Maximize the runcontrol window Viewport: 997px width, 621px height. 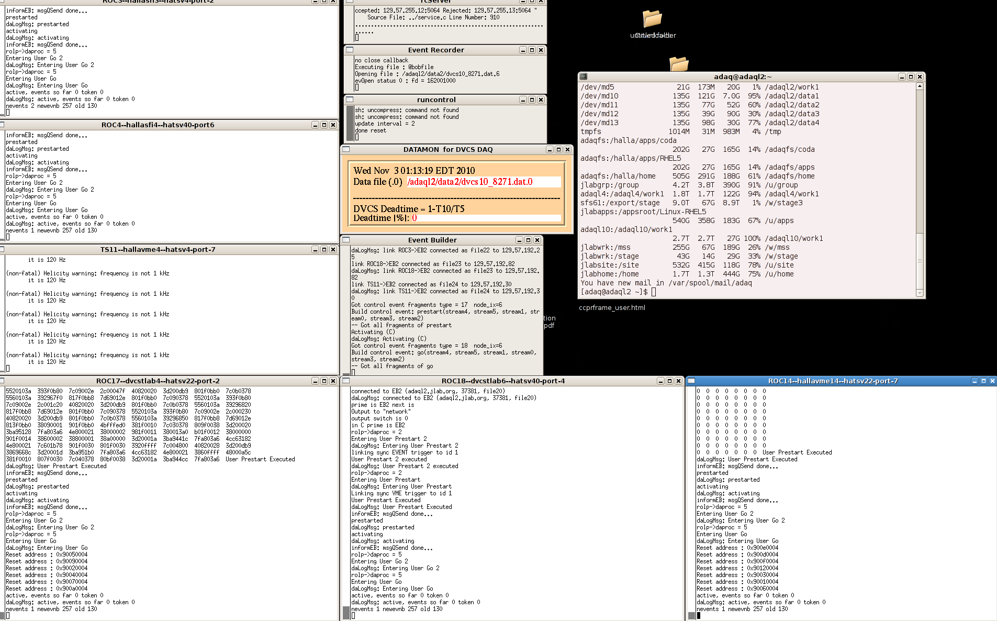(x=532, y=99)
